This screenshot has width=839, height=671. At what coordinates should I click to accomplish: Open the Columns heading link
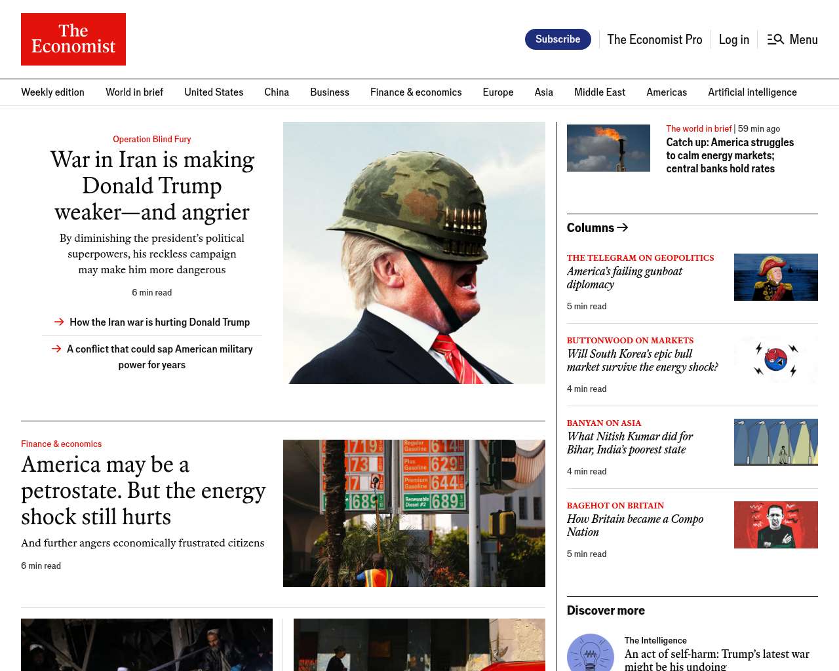591,227
